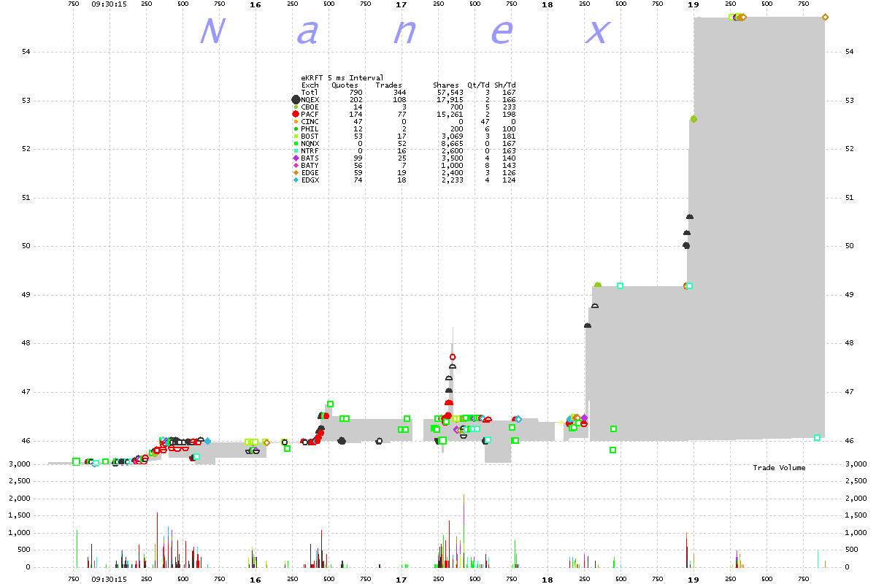Pick the pink BATY diamond legend marker
This screenshot has width=876, height=584.
click(x=296, y=166)
